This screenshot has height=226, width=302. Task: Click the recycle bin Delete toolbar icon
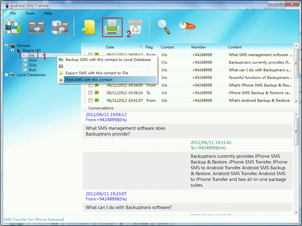pos(135,27)
